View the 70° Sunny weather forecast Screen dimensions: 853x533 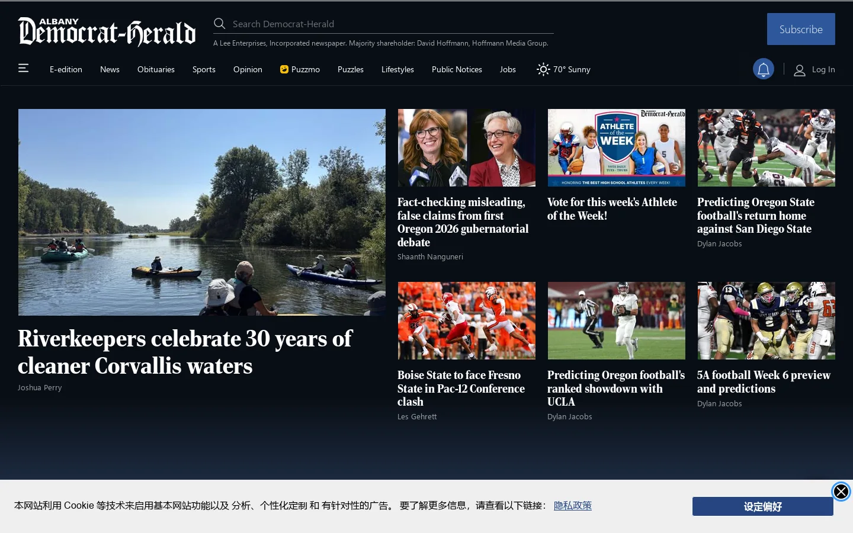tap(563, 69)
